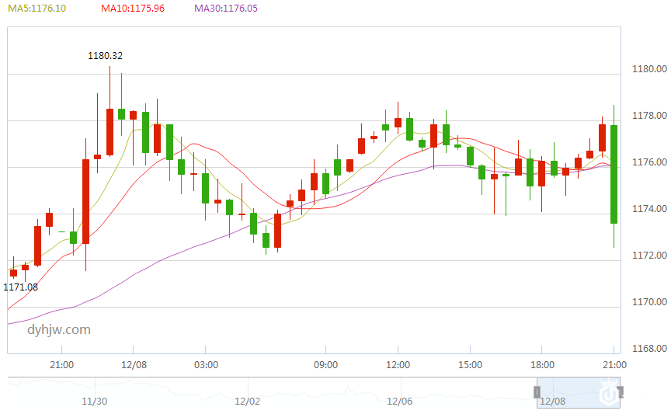Click the 1171.08 low price label
The height and width of the screenshot is (414, 671).
click(21, 287)
